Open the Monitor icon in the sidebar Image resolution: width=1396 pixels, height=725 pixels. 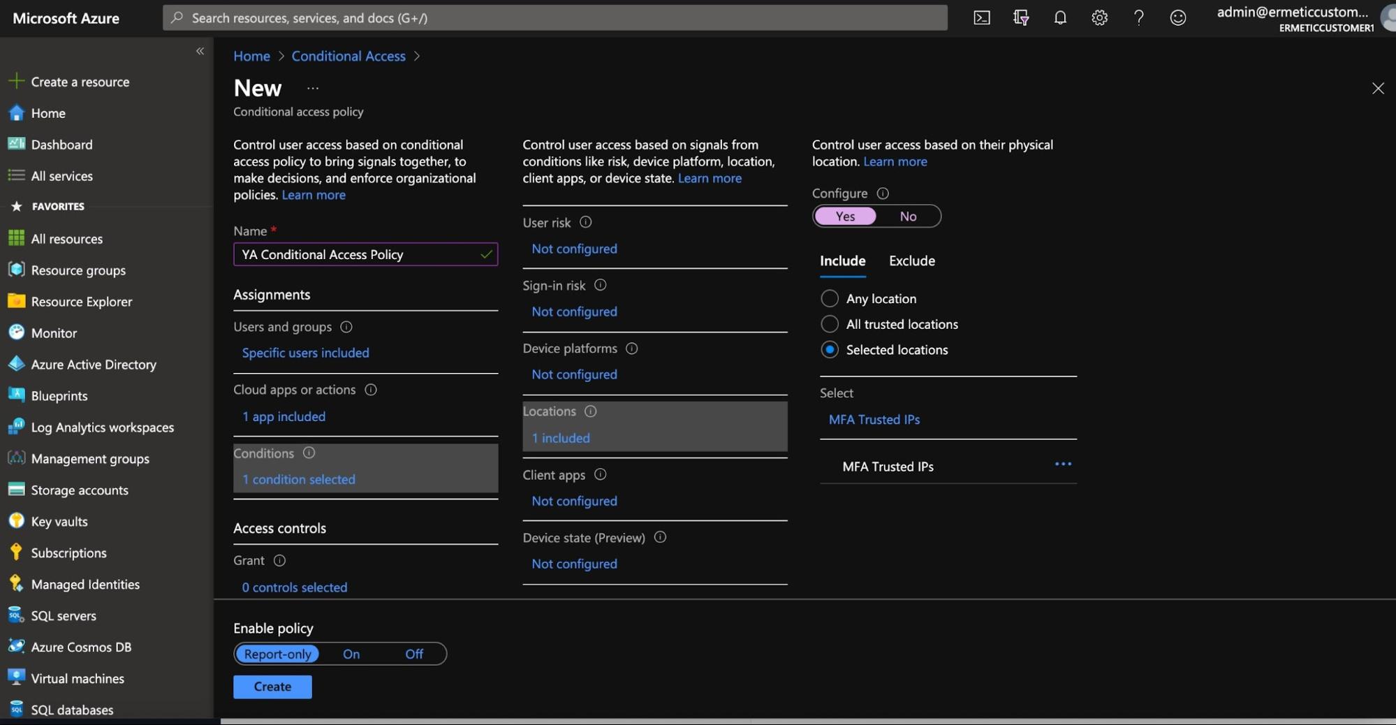coord(16,332)
